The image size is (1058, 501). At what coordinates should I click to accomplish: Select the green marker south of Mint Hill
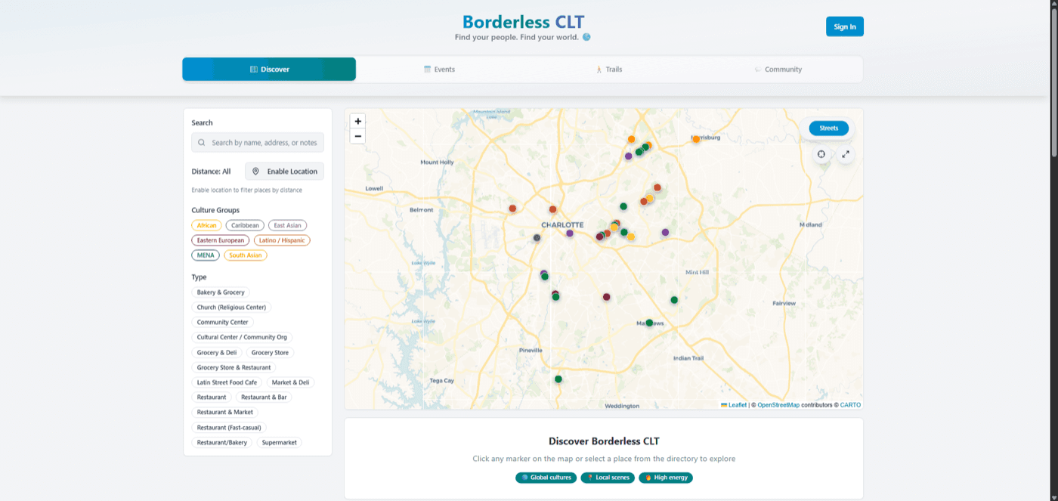coord(674,300)
